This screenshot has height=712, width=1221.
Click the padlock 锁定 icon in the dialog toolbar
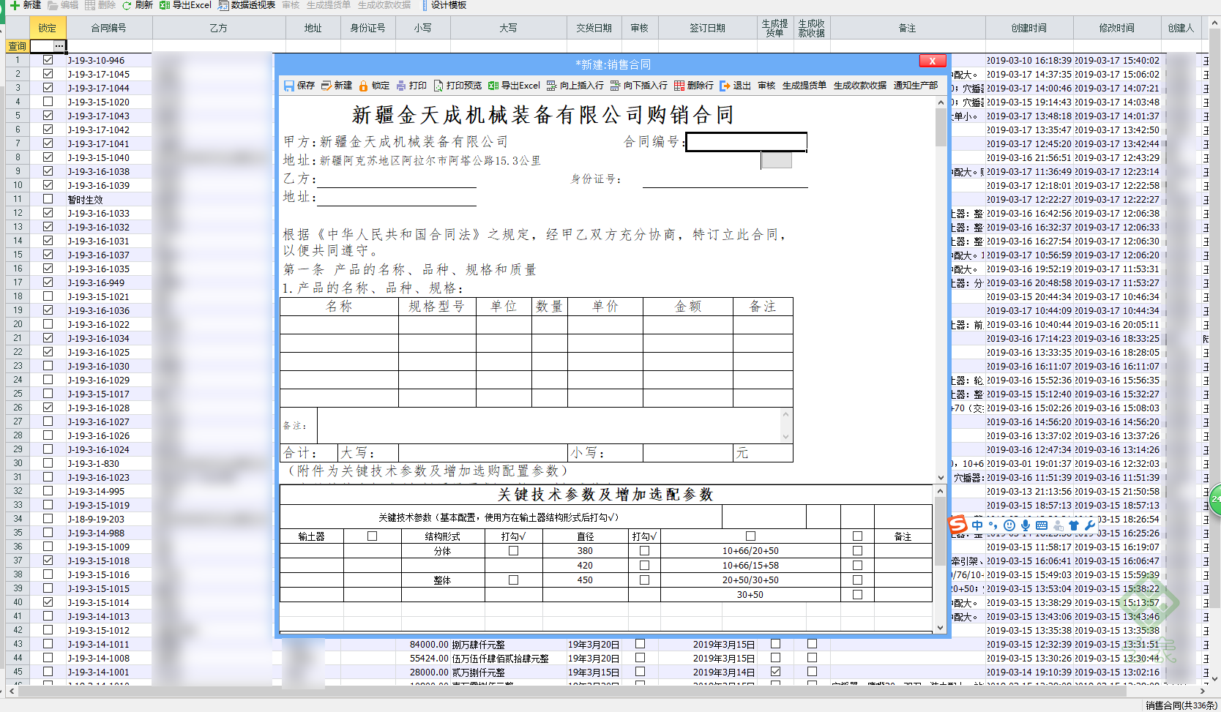(363, 86)
